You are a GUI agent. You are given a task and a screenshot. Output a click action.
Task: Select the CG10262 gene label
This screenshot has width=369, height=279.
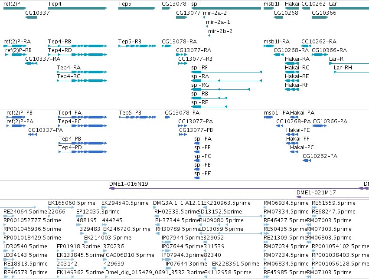(x=313, y=4)
